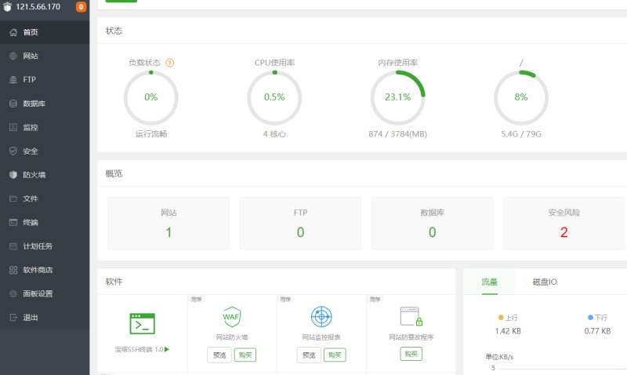The width and height of the screenshot is (627, 375).
Task: Open the 面板设置 panel settings label
Action: [38, 293]
